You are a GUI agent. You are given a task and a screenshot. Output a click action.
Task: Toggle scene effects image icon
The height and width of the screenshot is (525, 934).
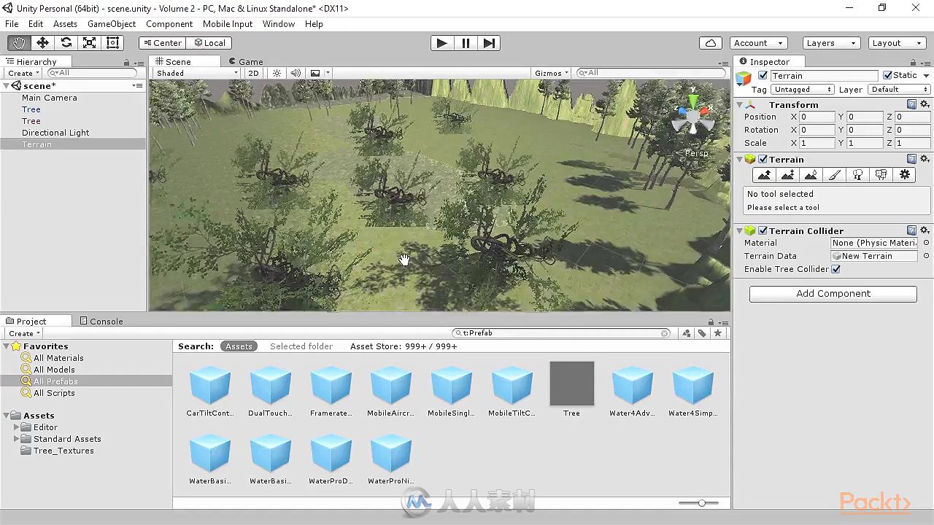[x=315, y=73]
